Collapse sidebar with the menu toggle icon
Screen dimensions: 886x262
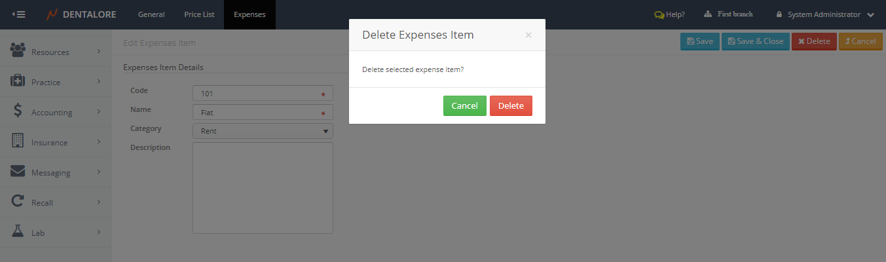click(x=18, y=14)
